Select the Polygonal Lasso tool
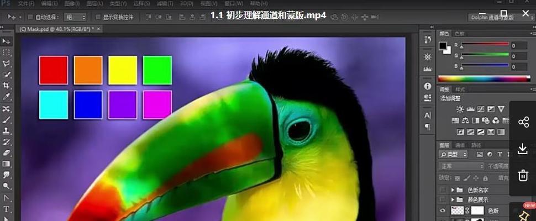The image size is (536, 221). [x=6, y=64]
